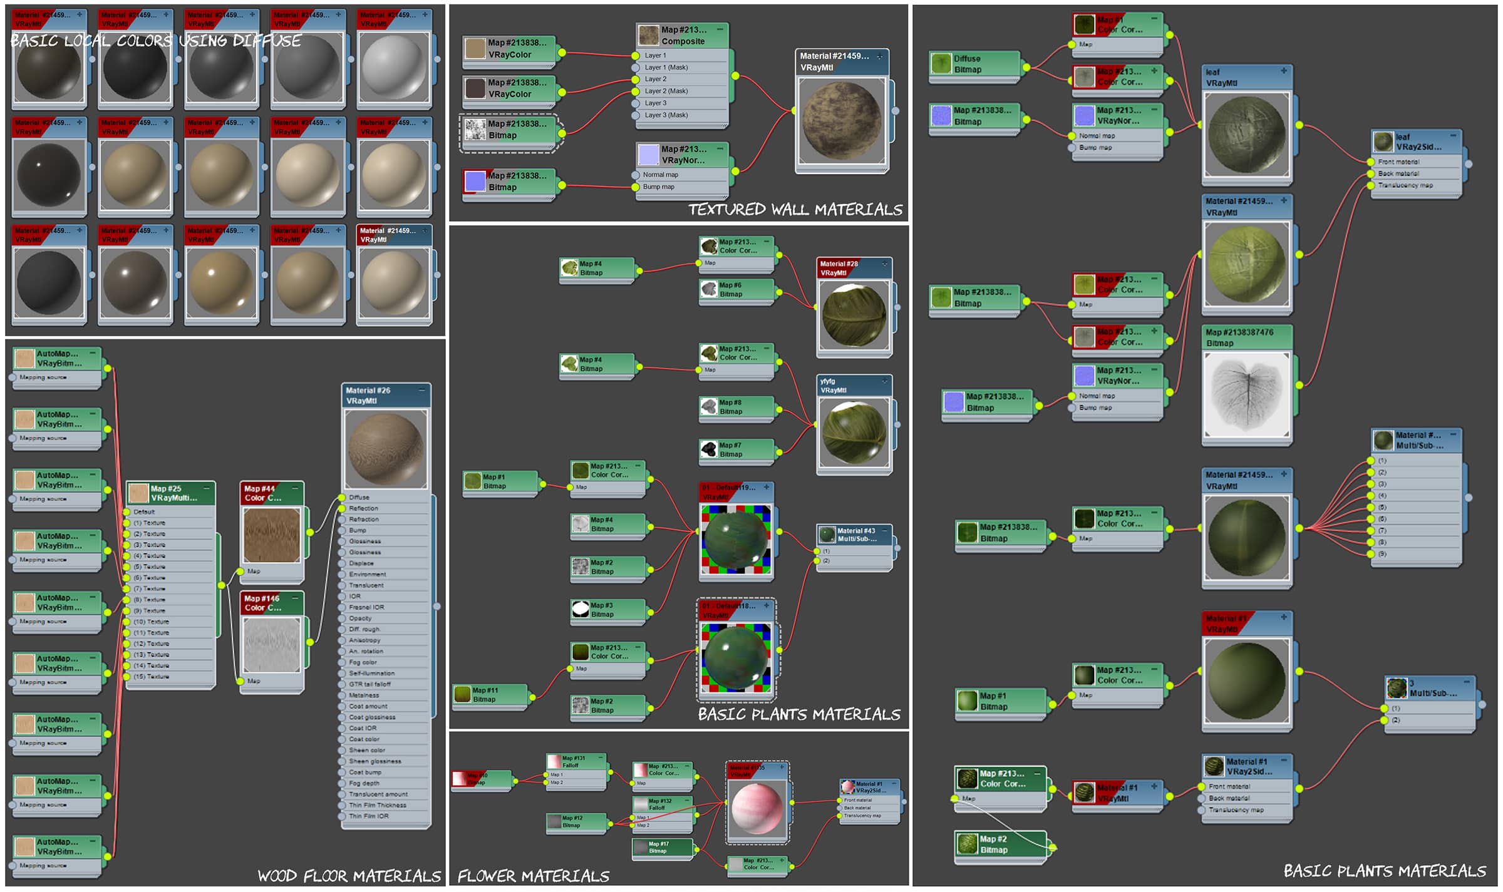Click the Diffuse Bitmap node's leaf icon
The height and width of the screenshot is (892, 1503).
click(x=941, y=64)
